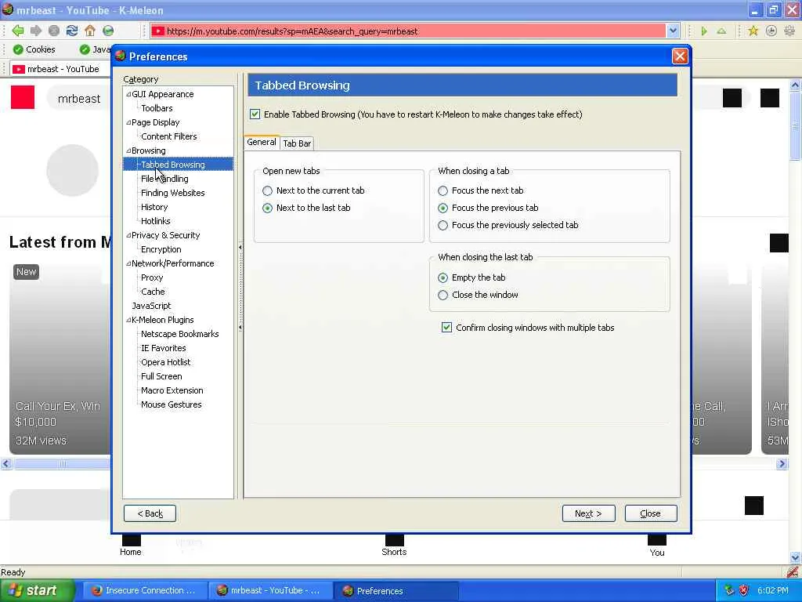Open Finding Websites category
802x602 pixels.
tap(173, 193)
